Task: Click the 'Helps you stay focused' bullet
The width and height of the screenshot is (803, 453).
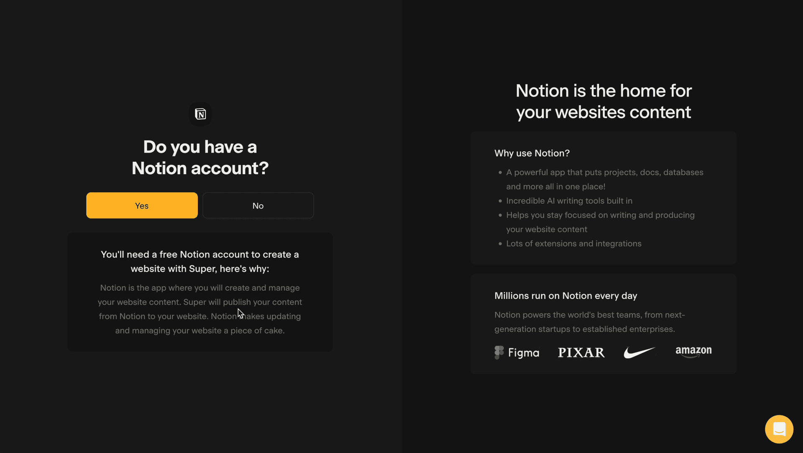Action: [x=600, y=215]
